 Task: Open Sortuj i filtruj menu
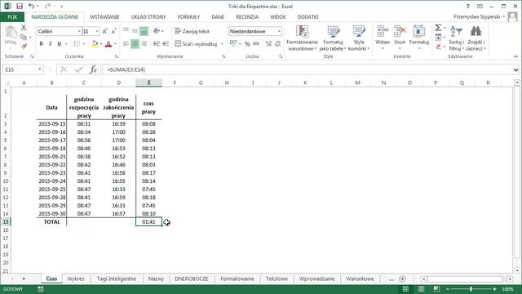pos(456,38)
